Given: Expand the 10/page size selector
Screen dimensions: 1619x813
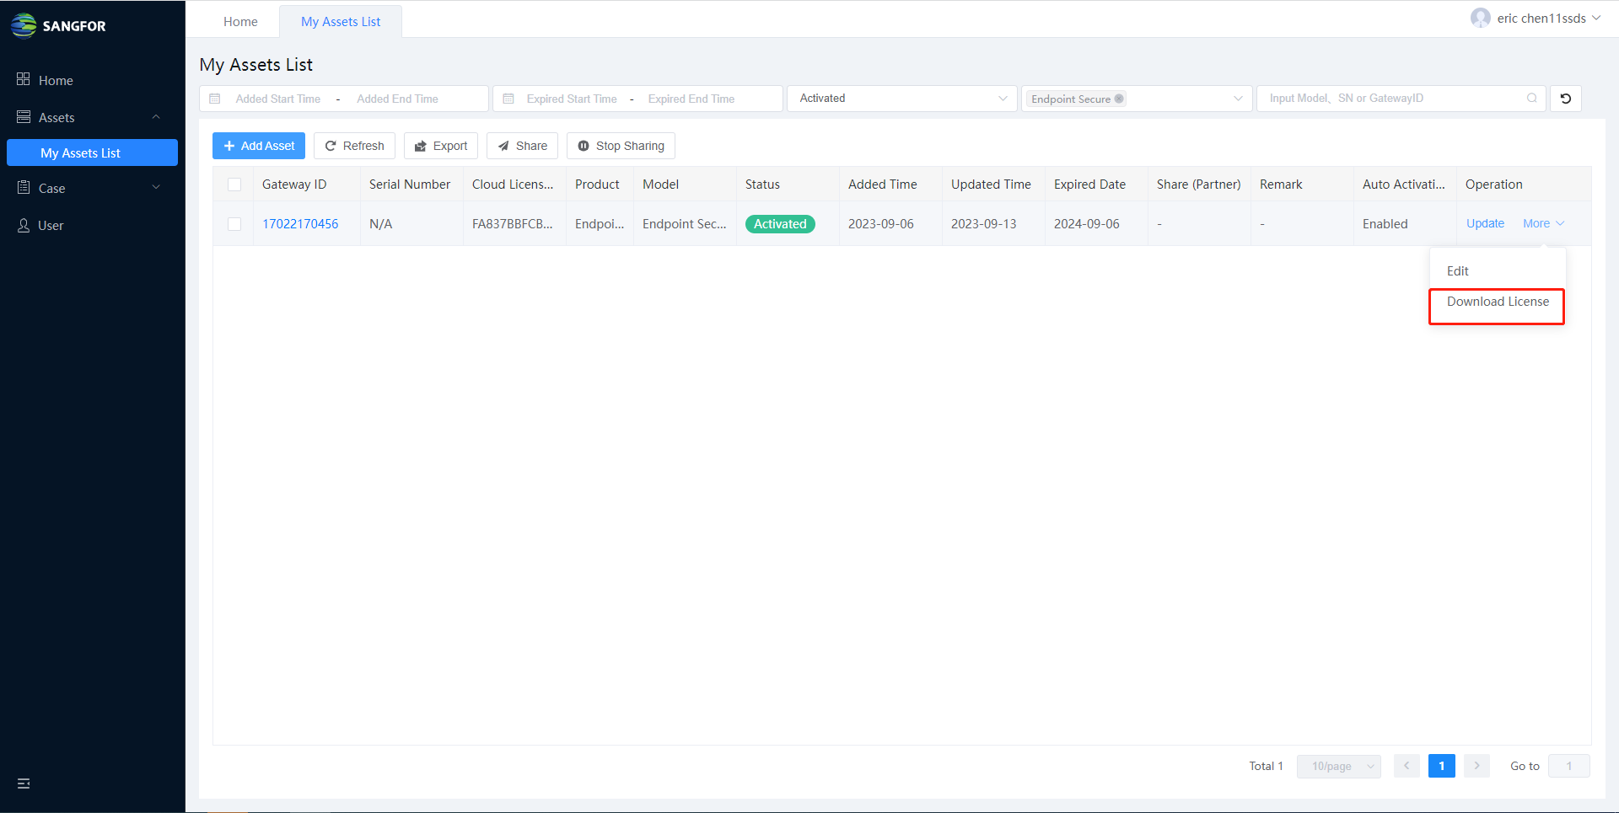Looking at the screenshot, I should [1338, 766].
